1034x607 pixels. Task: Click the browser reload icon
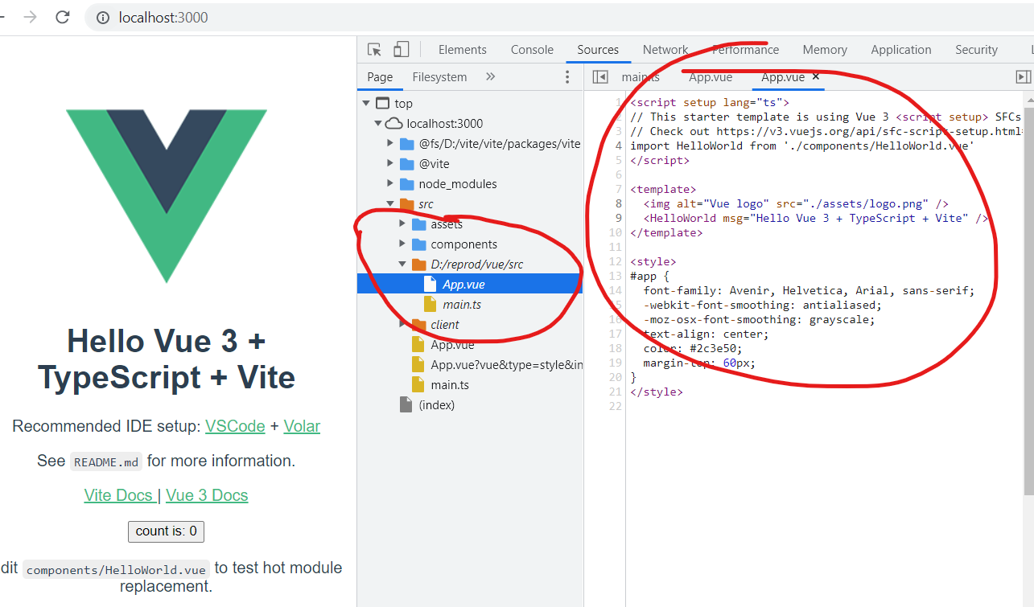tap(62, 17)
